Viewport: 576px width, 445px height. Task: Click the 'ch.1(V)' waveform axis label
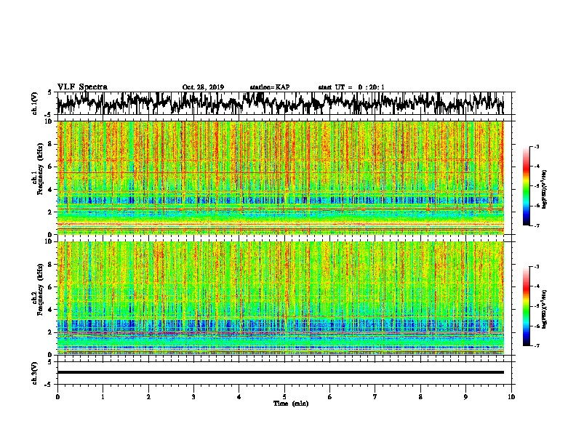35,103
